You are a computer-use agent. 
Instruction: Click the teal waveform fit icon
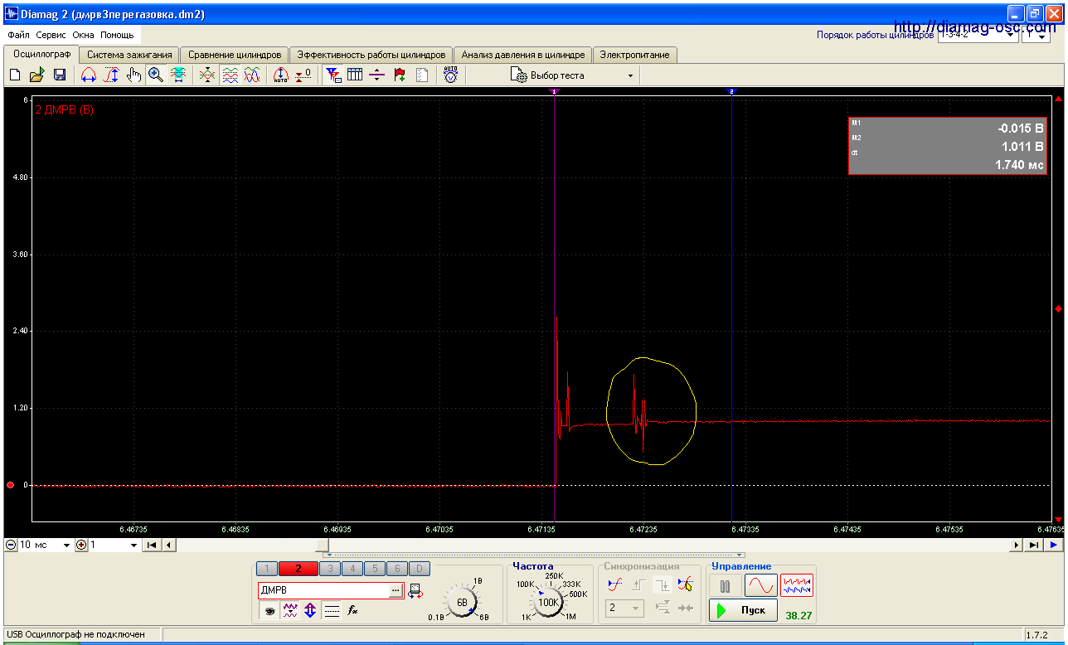click(x=177, y=75)
